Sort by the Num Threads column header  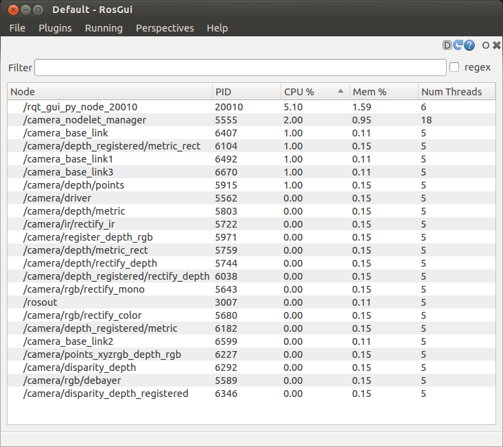[456, 92]
